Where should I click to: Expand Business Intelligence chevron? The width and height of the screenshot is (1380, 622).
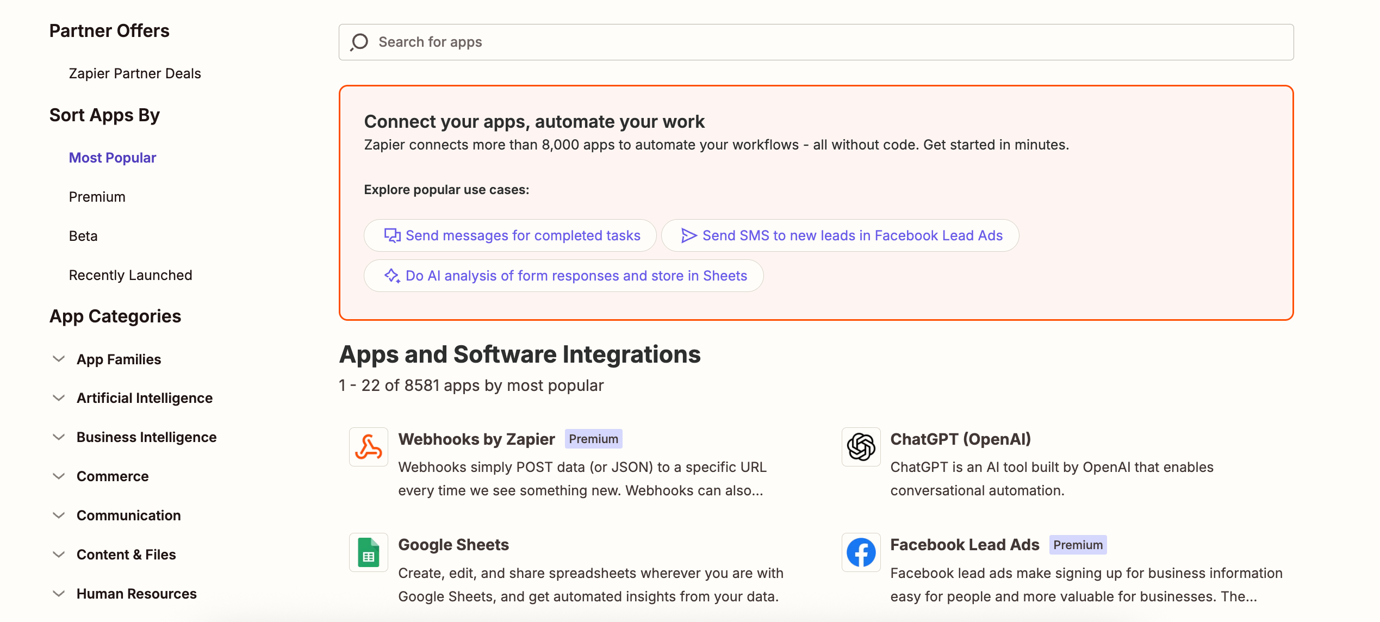click(x=59, y=437)
